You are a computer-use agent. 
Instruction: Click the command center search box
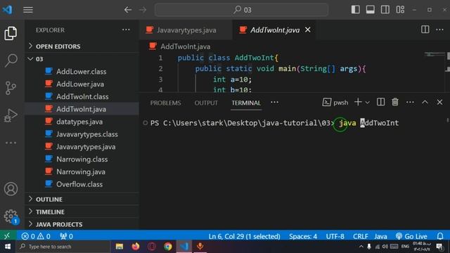[241, 10]
